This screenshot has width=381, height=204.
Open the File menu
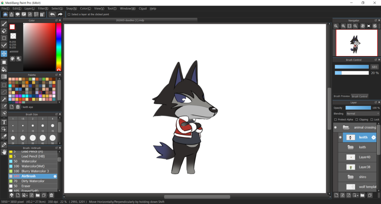pos(5,9)
